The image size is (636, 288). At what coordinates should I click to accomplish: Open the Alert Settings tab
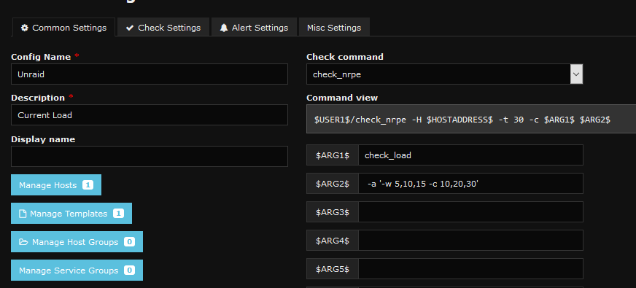[x=254, y=28]
